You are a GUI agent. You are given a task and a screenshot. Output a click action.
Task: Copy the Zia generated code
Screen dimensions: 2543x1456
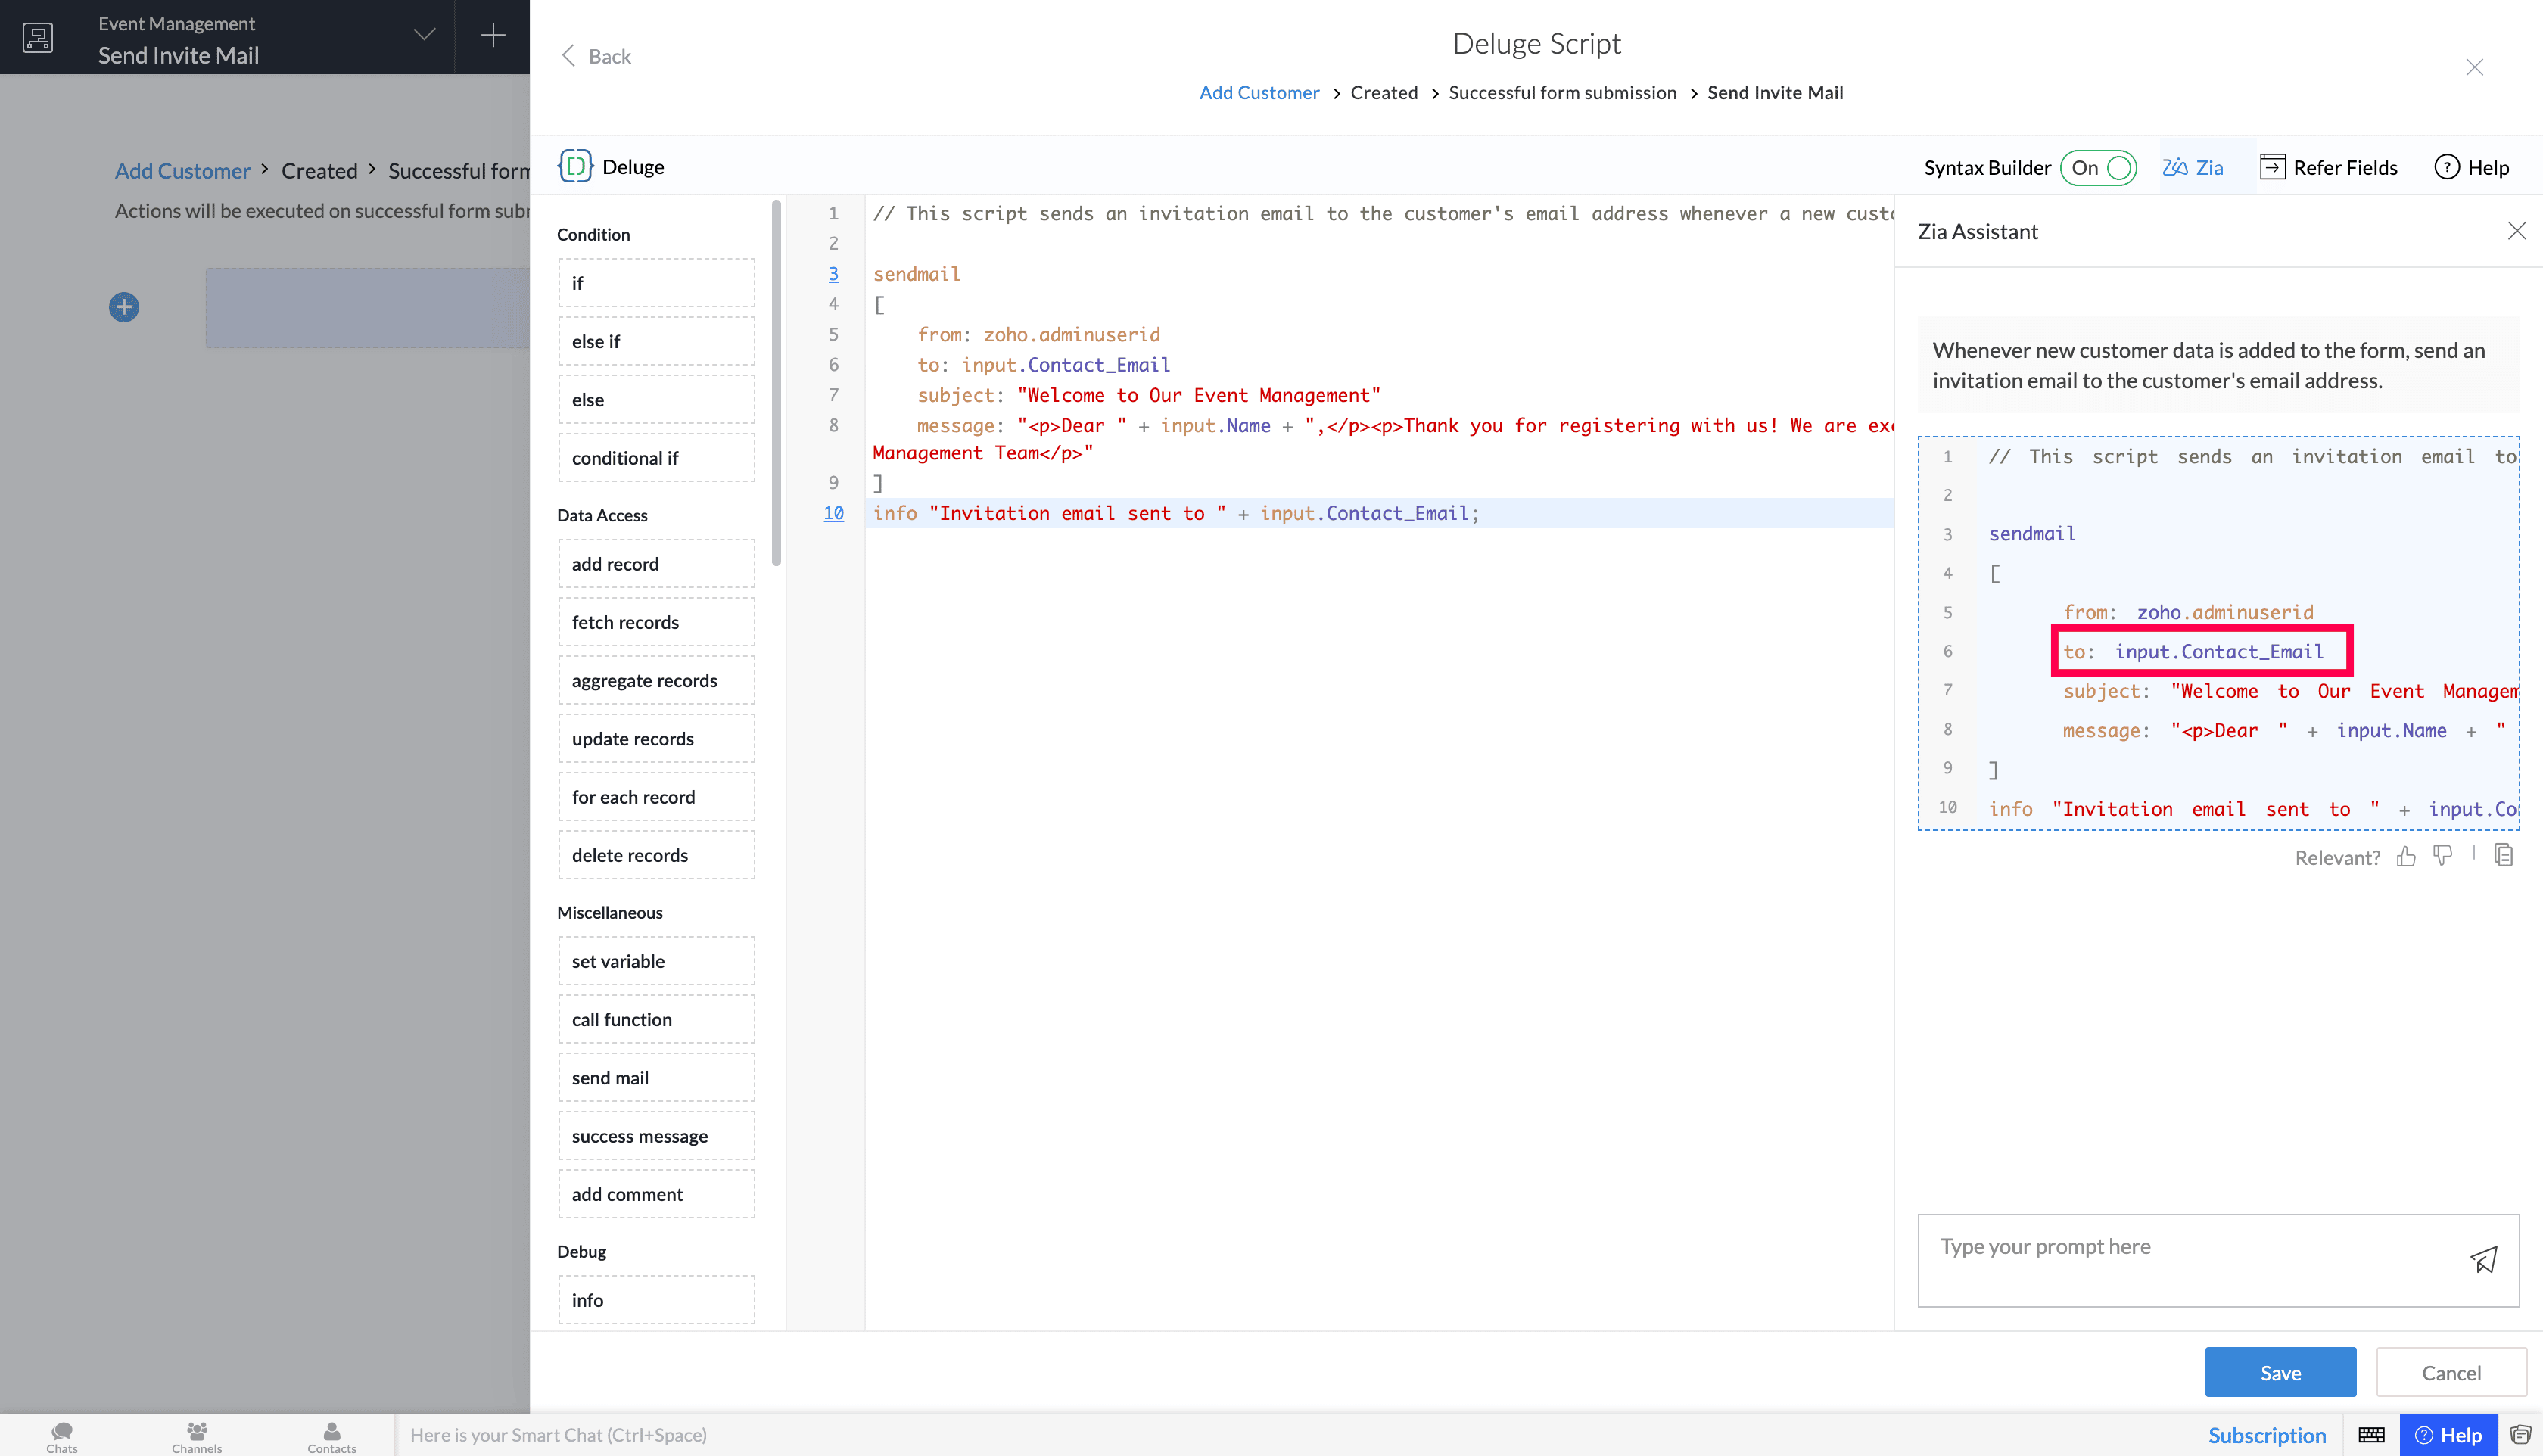[2503, 856]
